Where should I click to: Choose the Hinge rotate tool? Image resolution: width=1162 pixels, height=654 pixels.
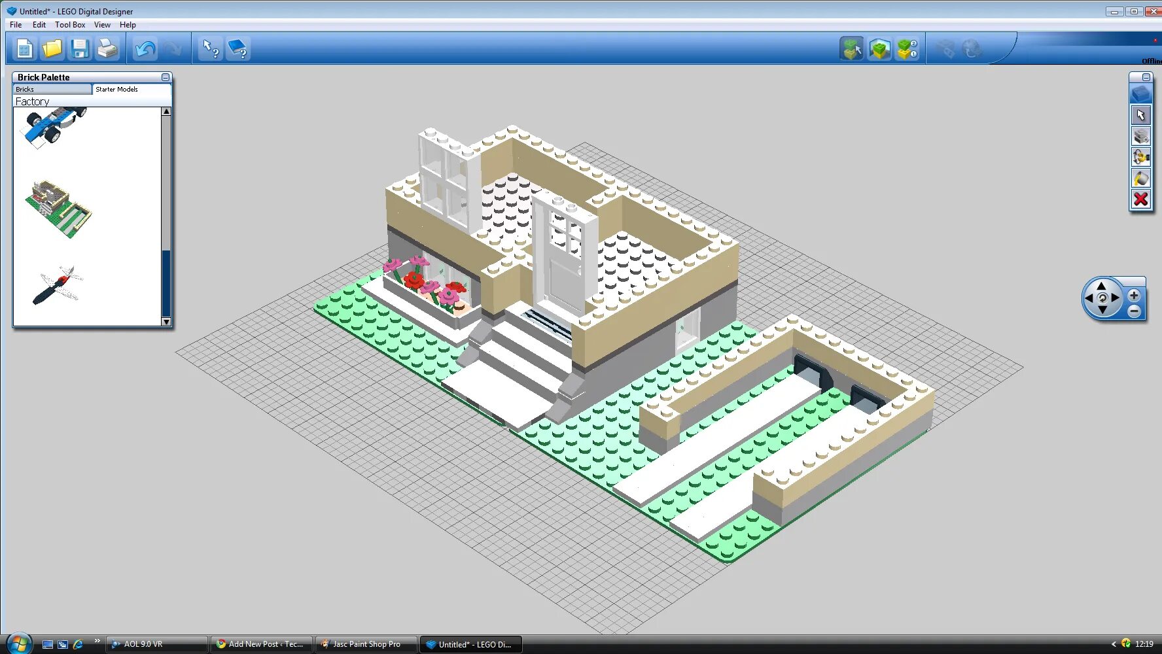tap(1141, 157)
